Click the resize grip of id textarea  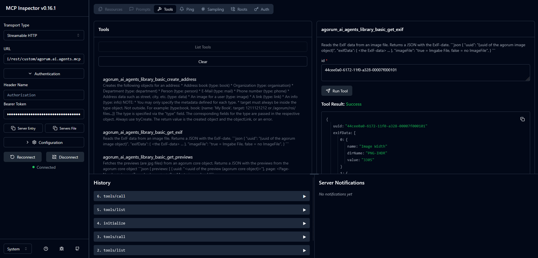528,79
